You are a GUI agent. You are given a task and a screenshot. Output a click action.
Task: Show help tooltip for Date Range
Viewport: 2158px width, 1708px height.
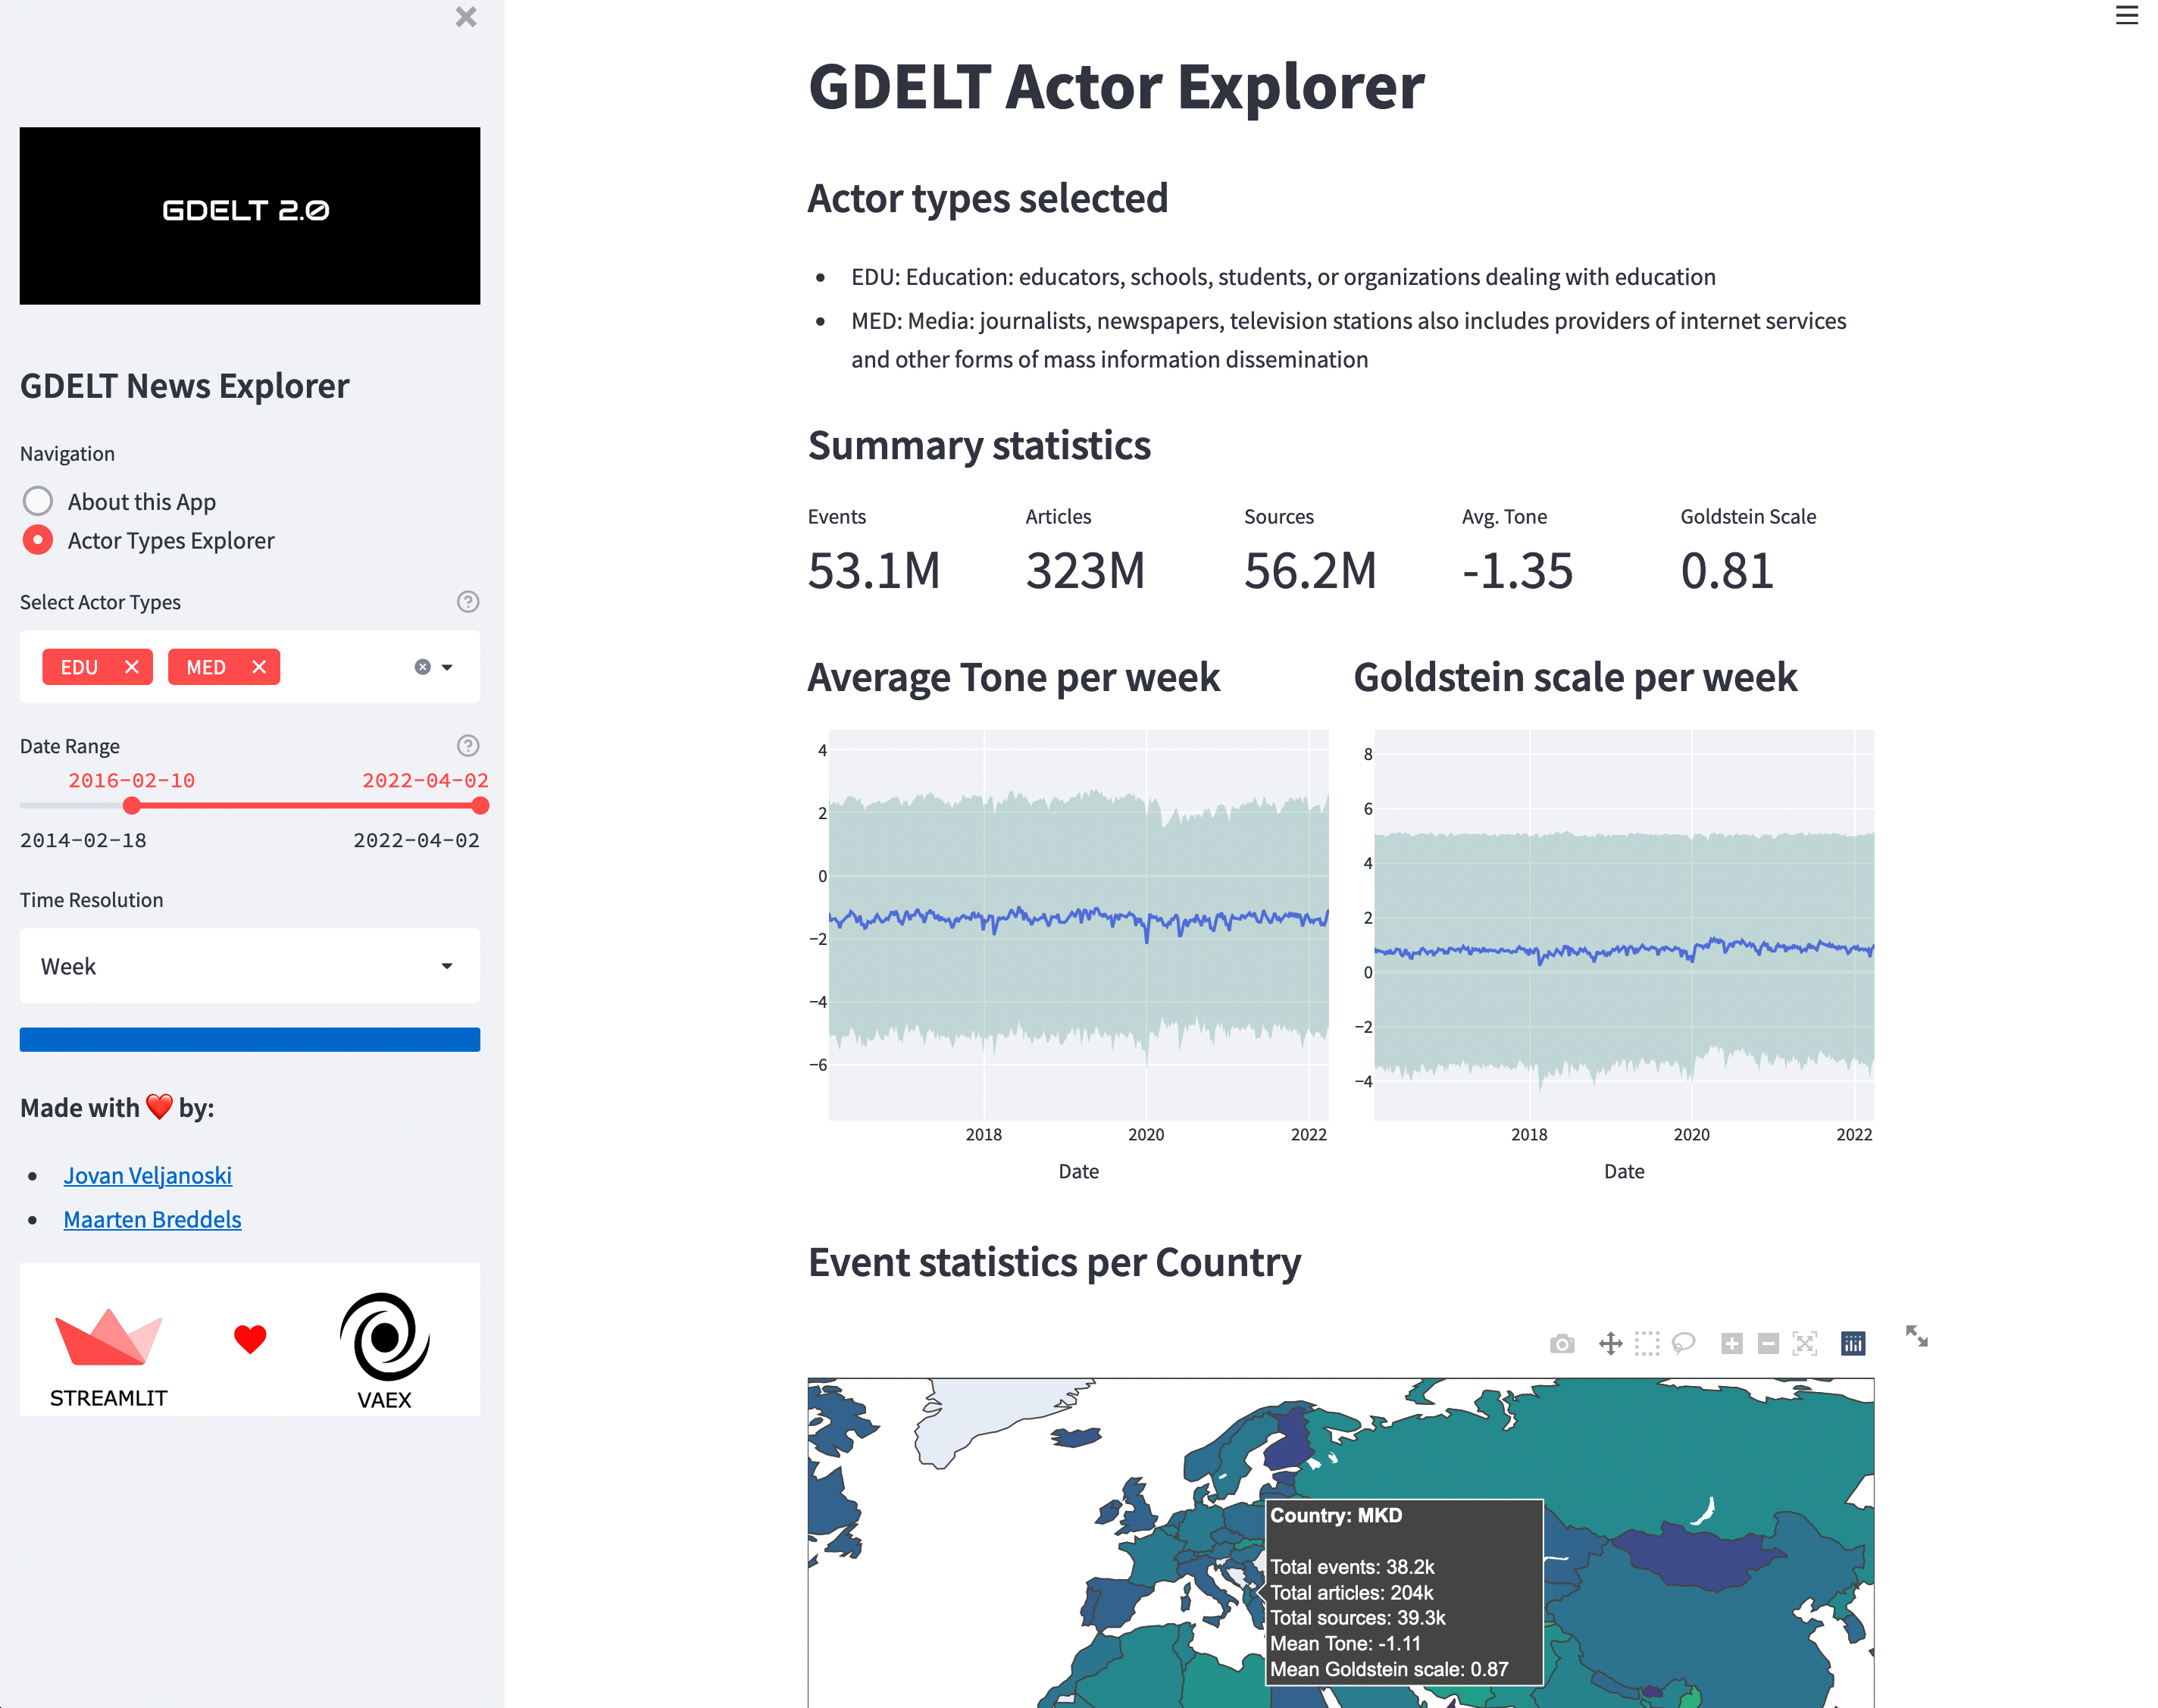tap(467, 746)
